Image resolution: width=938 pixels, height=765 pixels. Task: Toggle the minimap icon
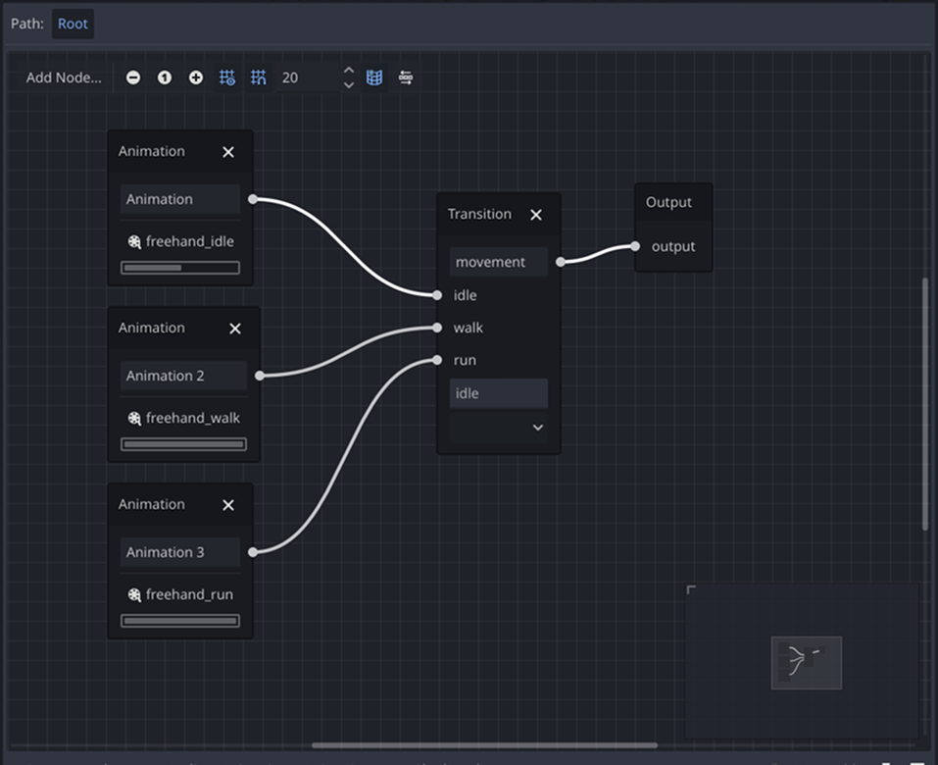tap(374, 77)
